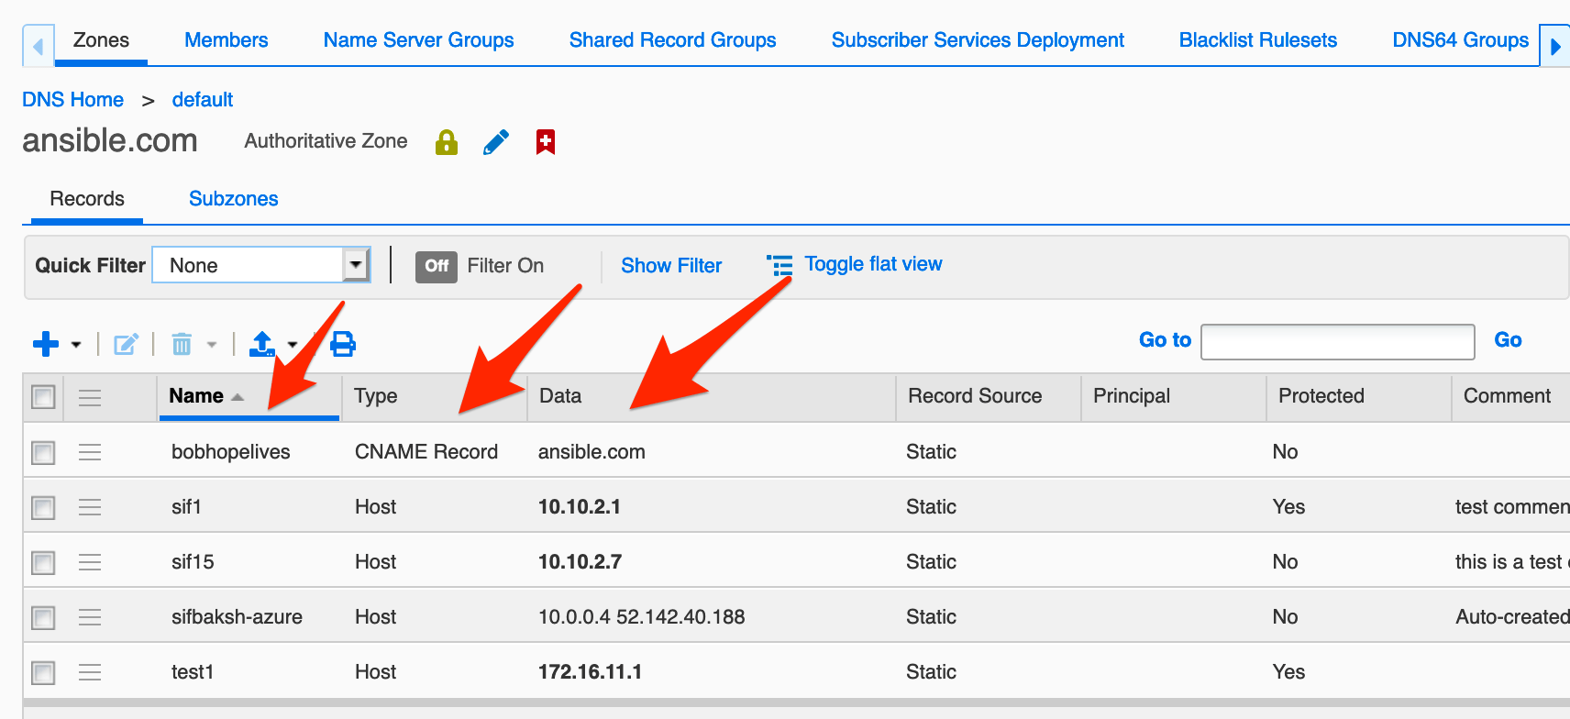
Task: Open the action menu icon for sif15
Action: pos(90,562)
